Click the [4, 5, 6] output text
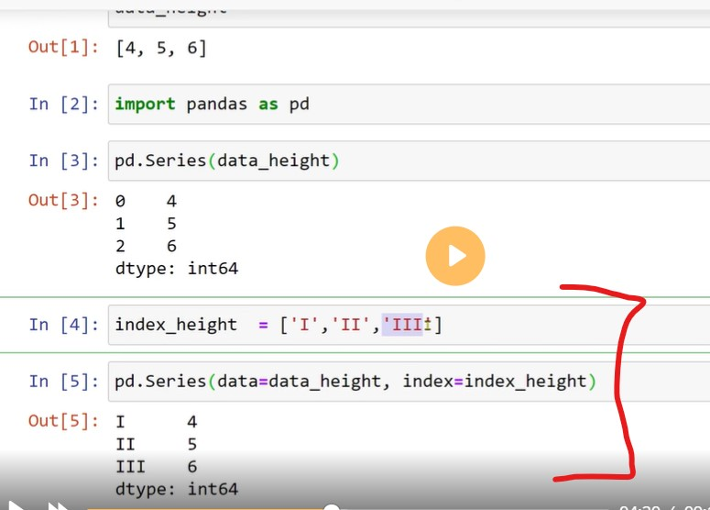710x510 pixels. [160, 48]
